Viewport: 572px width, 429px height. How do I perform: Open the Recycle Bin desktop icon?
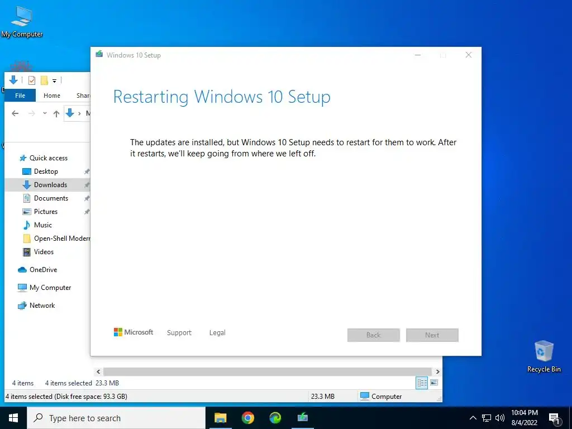(544, 356)
